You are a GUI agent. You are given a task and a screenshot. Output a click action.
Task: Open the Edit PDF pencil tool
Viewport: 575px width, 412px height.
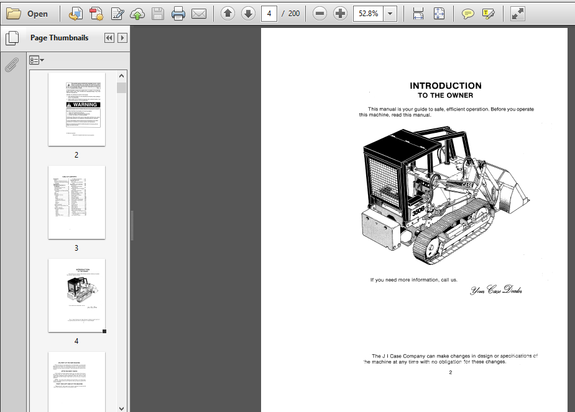(117, 14)
